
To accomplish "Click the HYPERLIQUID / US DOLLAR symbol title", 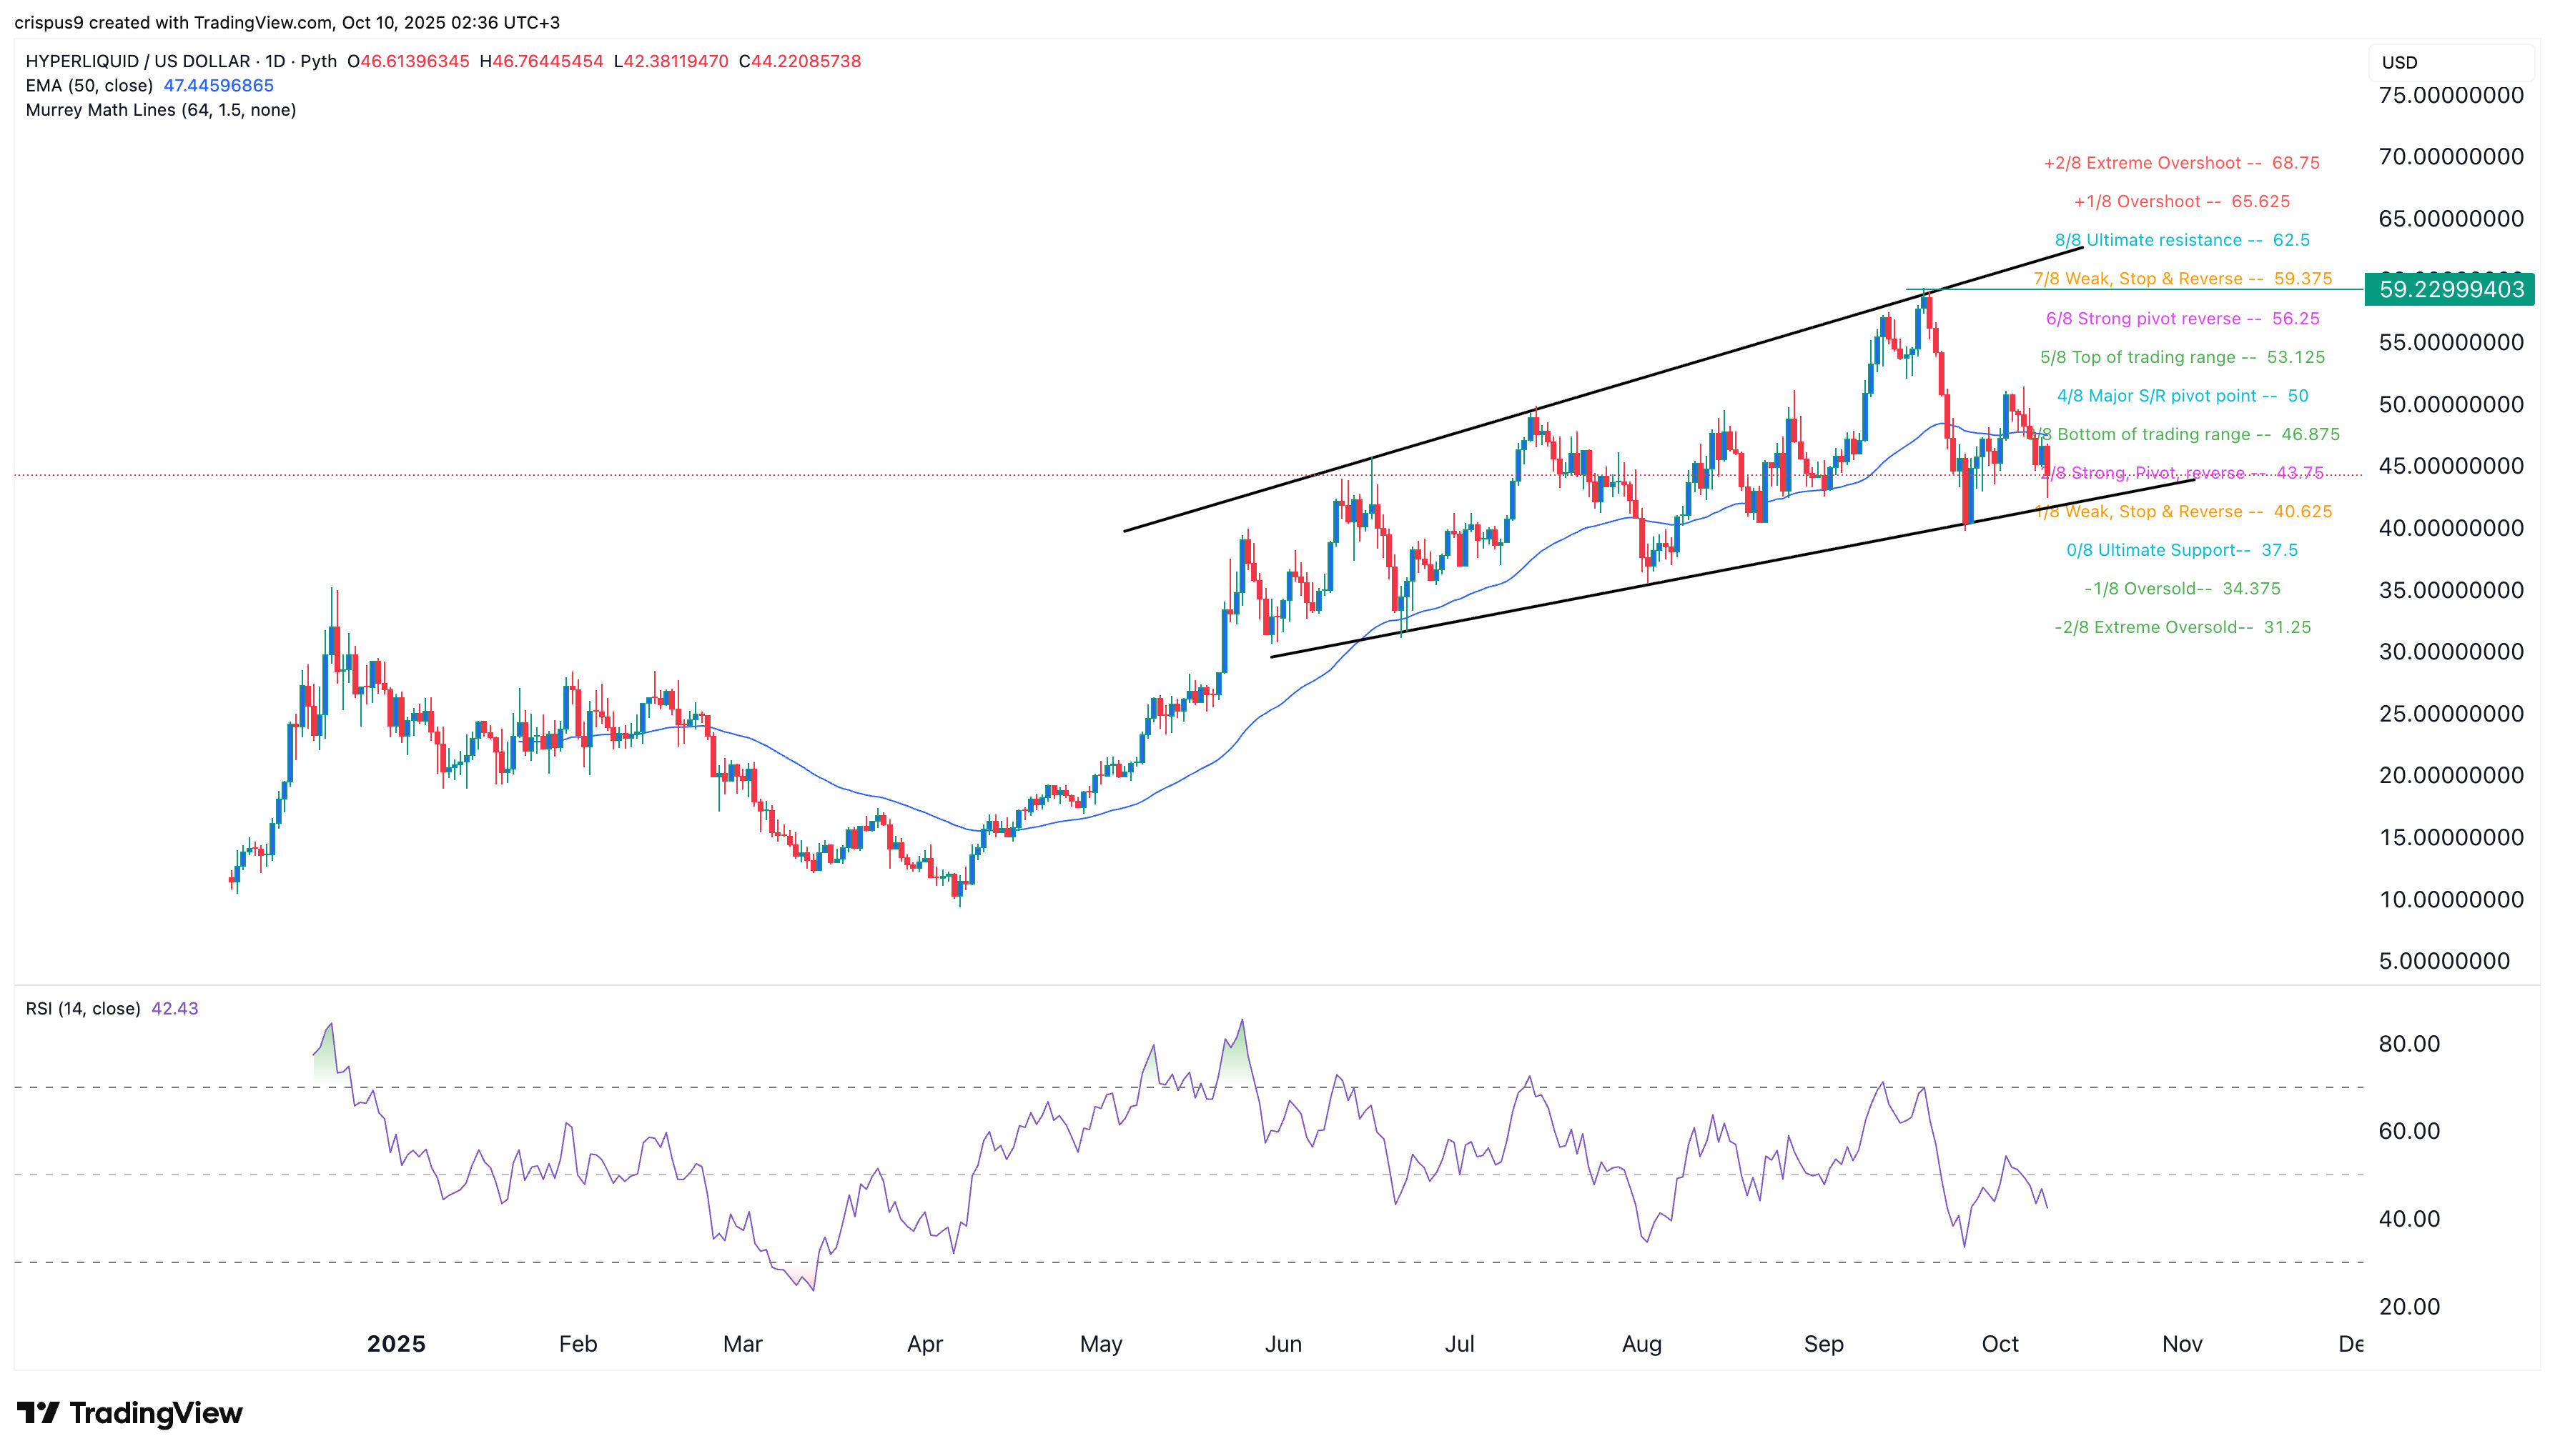I will [138, 61].
